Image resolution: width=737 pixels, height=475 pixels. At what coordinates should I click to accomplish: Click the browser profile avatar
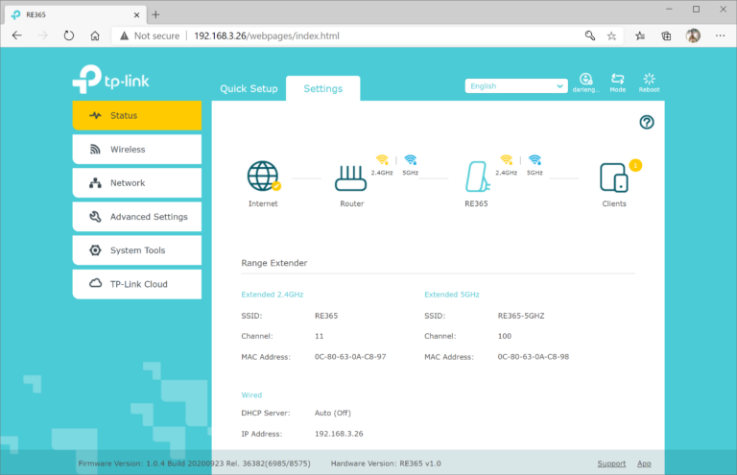tap(693, 36)
